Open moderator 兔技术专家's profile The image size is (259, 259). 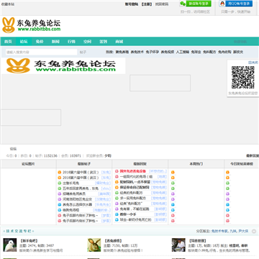(x=220, y=231)
